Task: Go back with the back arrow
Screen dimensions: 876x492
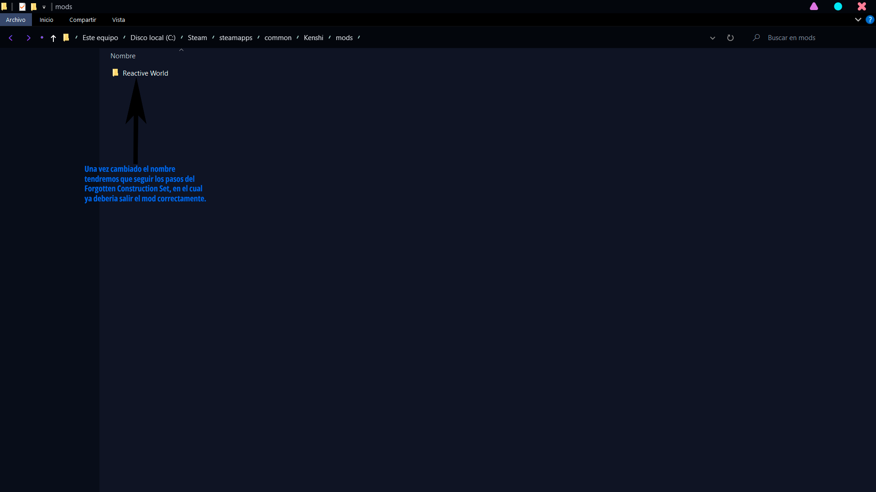Action: tap(10, 38)
